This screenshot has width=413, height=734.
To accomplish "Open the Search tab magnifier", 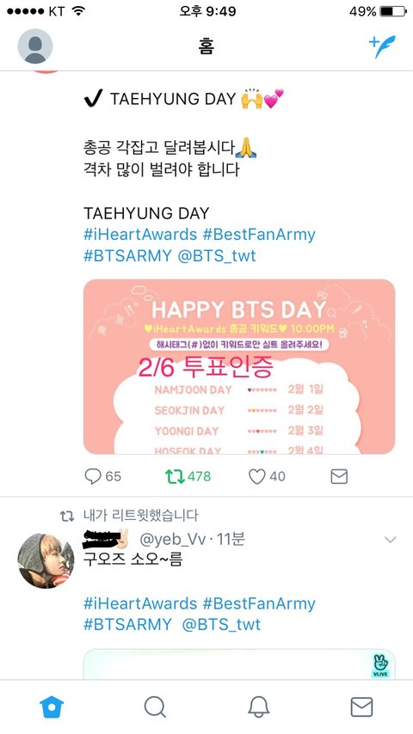I will pyautogui.click(x=155, y=706).
